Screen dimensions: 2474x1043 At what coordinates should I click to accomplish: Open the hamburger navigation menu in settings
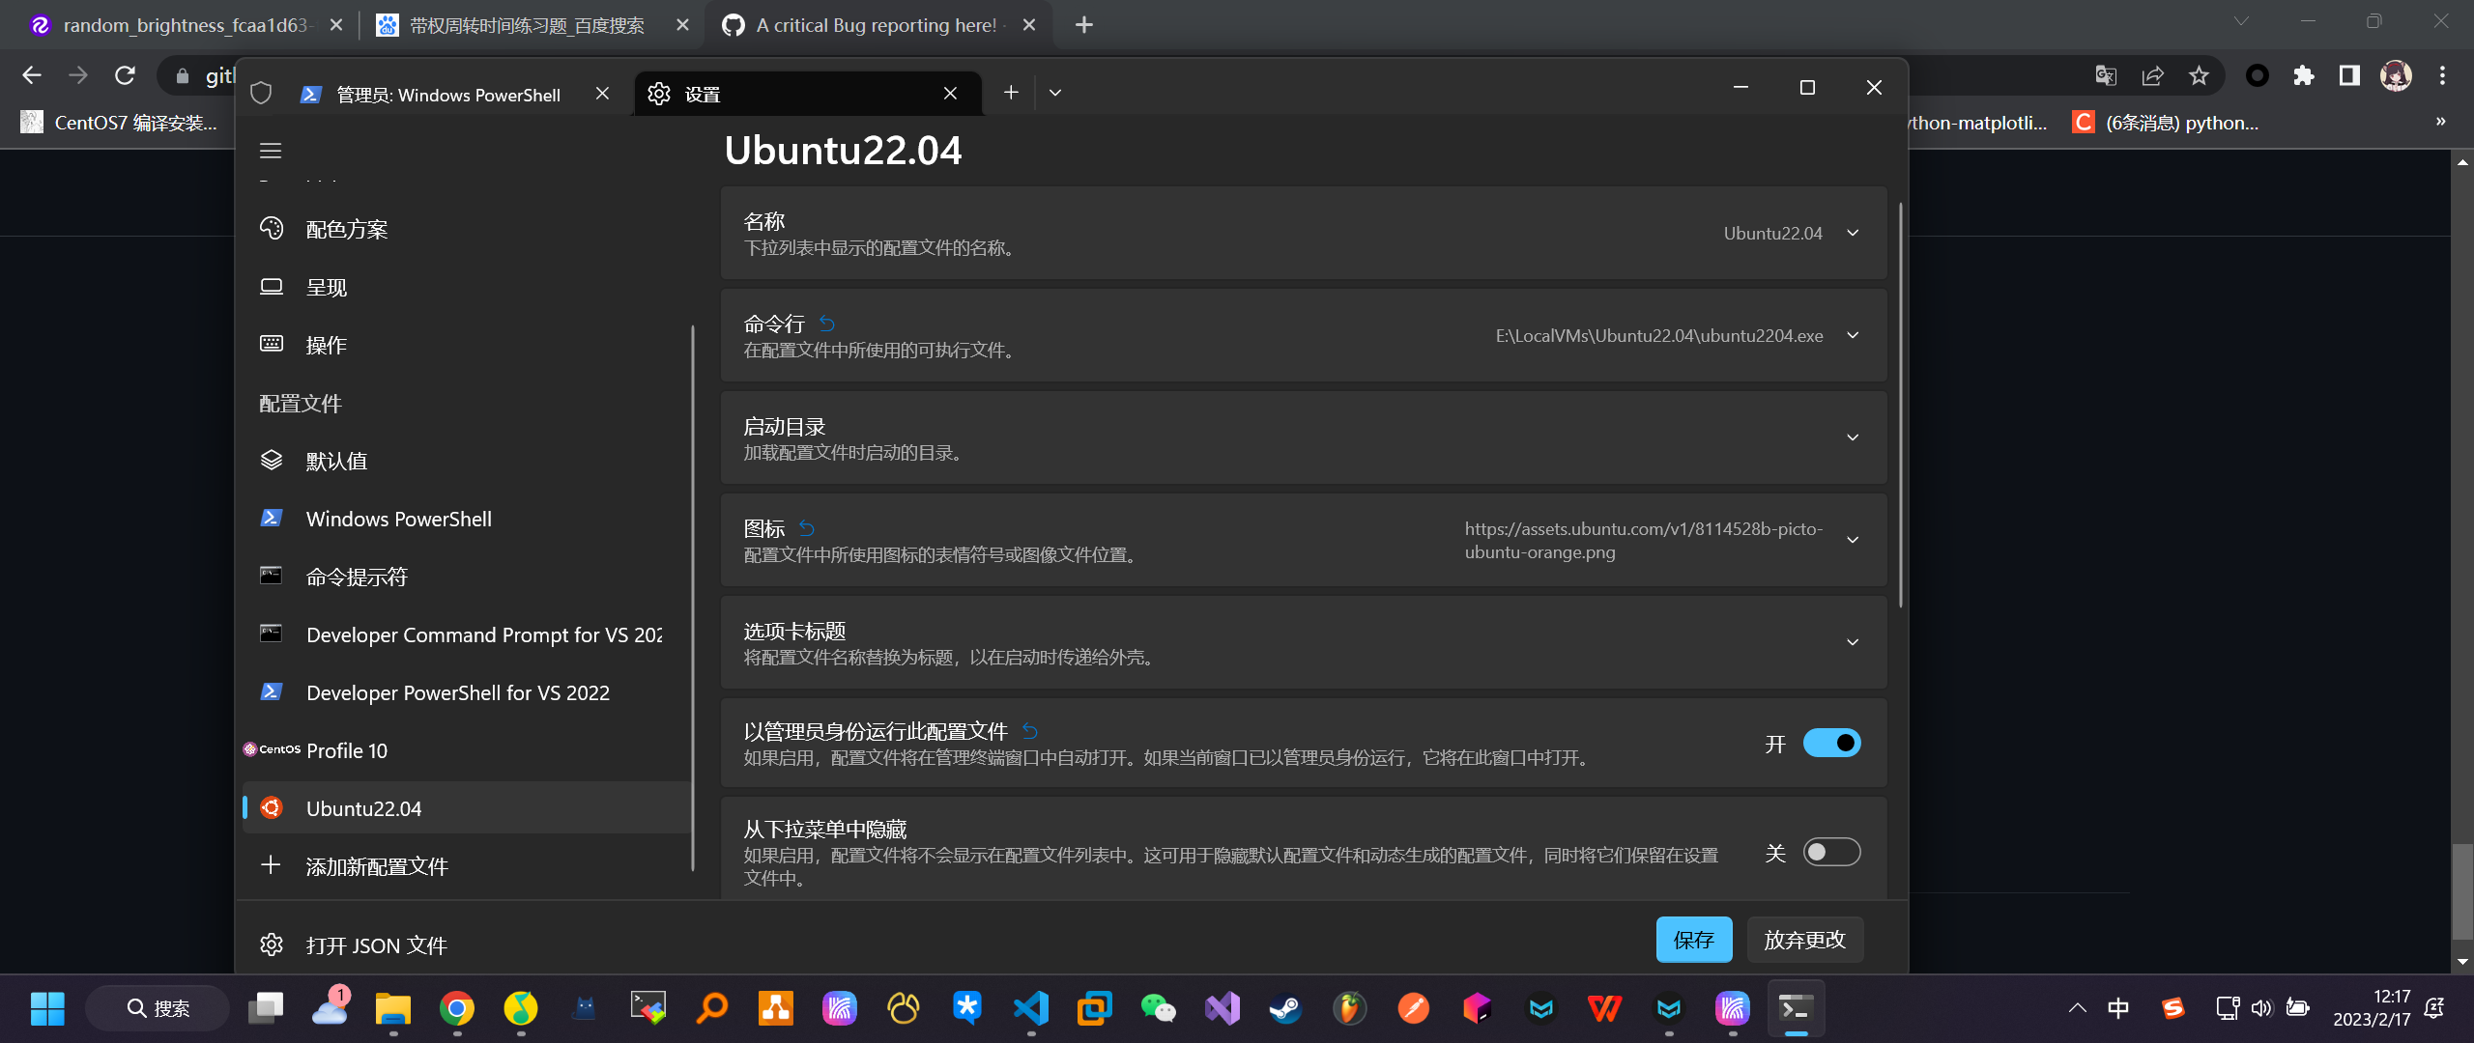pos(271,151)
